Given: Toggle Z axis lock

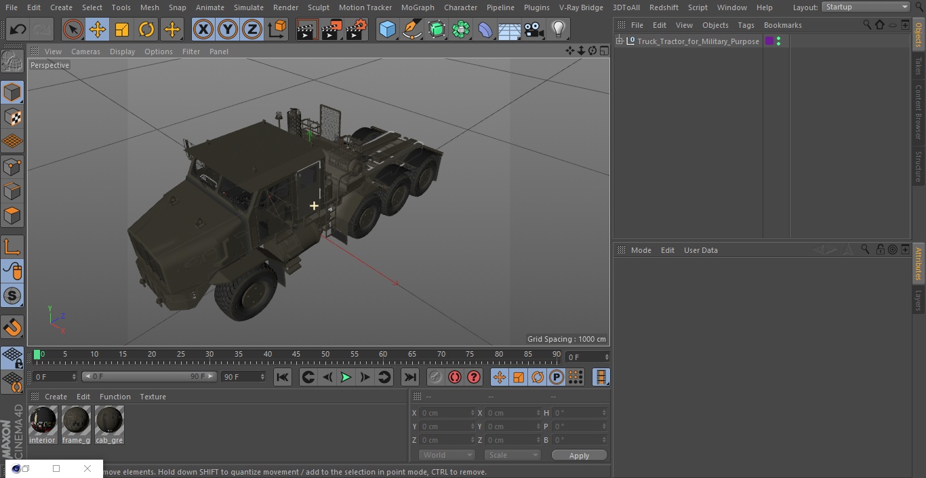Looking at the screenshot, I should pos(252,29).
